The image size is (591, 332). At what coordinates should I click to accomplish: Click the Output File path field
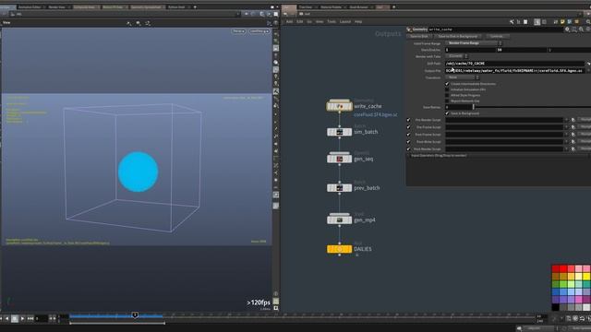(x=514, y=70)
